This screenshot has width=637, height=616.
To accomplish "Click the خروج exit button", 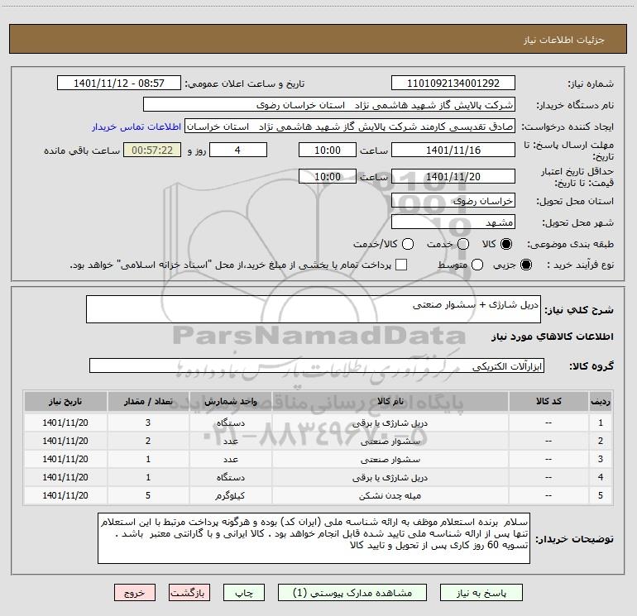I will 135,593.
